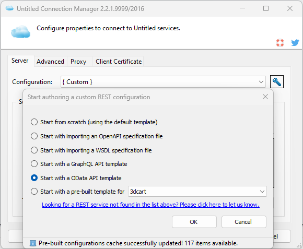Expand the Configuration Custom dropdown

point(163,82)
